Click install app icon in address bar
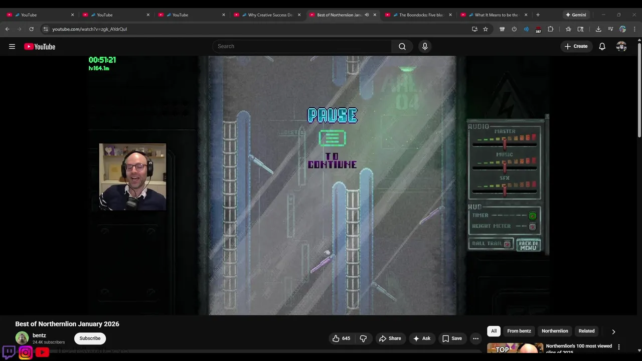This screenshot has height=361, width=642. point(474,29)
